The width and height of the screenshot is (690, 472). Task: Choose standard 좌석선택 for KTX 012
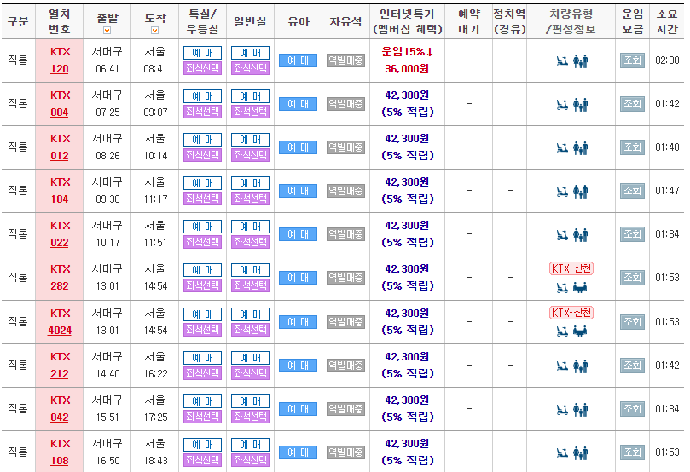click(250, 155)
